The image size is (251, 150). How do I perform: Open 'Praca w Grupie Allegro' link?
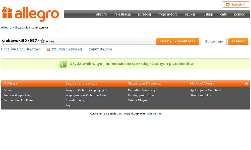point(19,95)
